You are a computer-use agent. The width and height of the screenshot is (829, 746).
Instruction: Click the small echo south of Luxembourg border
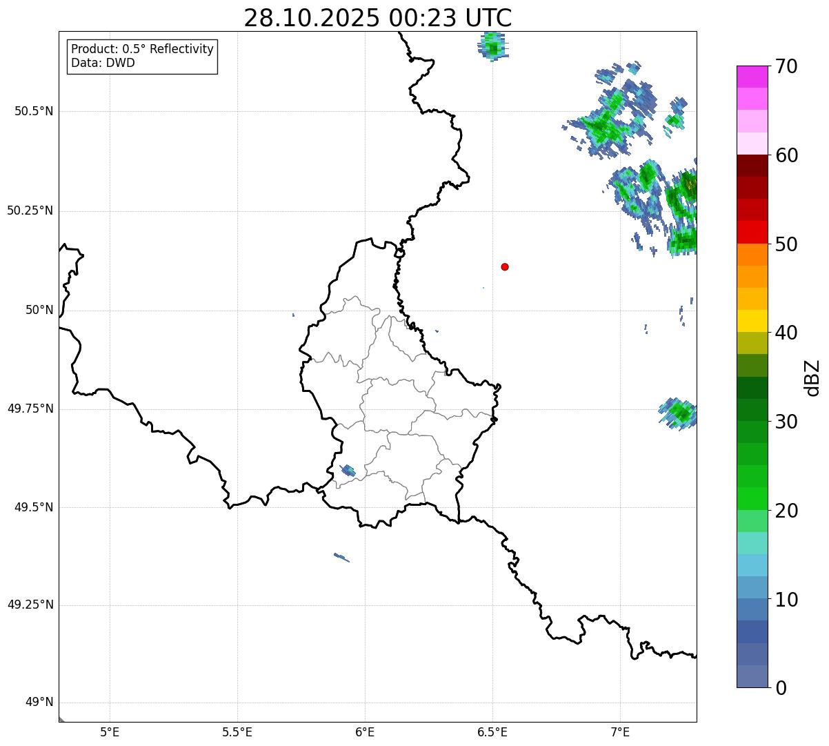341,557
